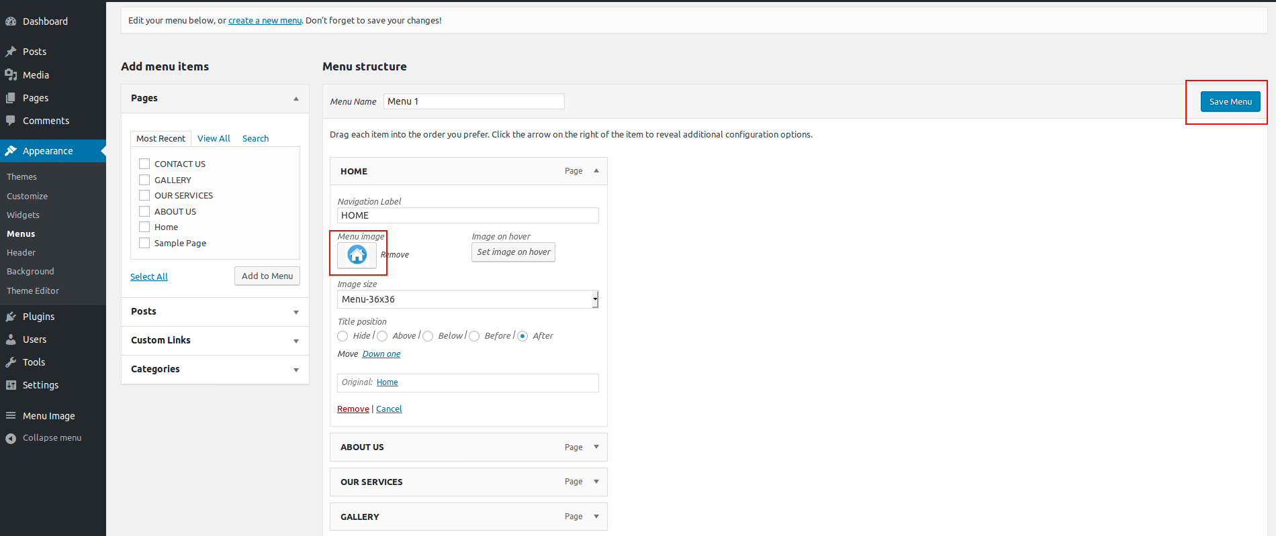This screenshot has width=1276, height=536.
Task: Check the CONTACT US page checkbox
Action: pos(144,164)
